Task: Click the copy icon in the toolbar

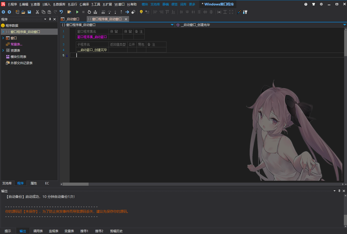Action: (x=43, y=12)
